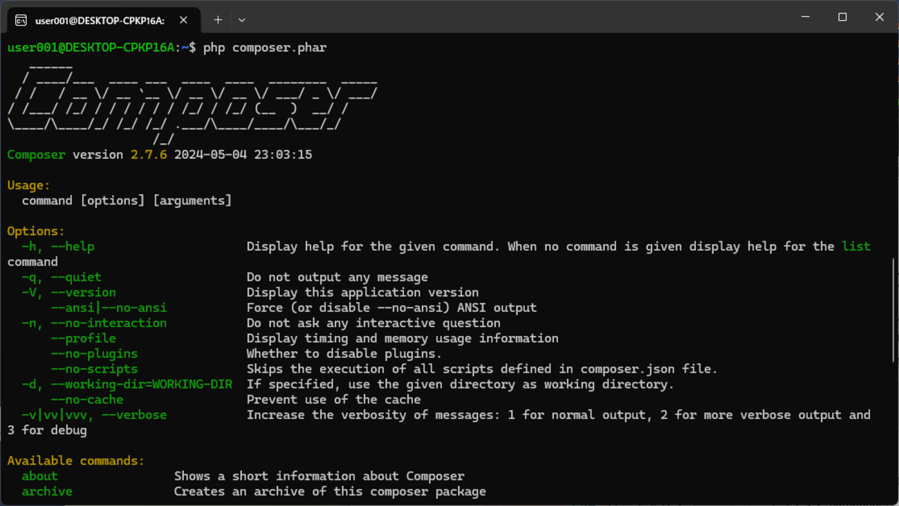This screenshot has width=899, height=506.
Task: Click the terminal icon in the tab
Action: coord(21,20)
